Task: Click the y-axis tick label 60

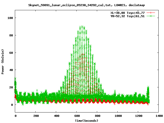Action: pos(11,53)
